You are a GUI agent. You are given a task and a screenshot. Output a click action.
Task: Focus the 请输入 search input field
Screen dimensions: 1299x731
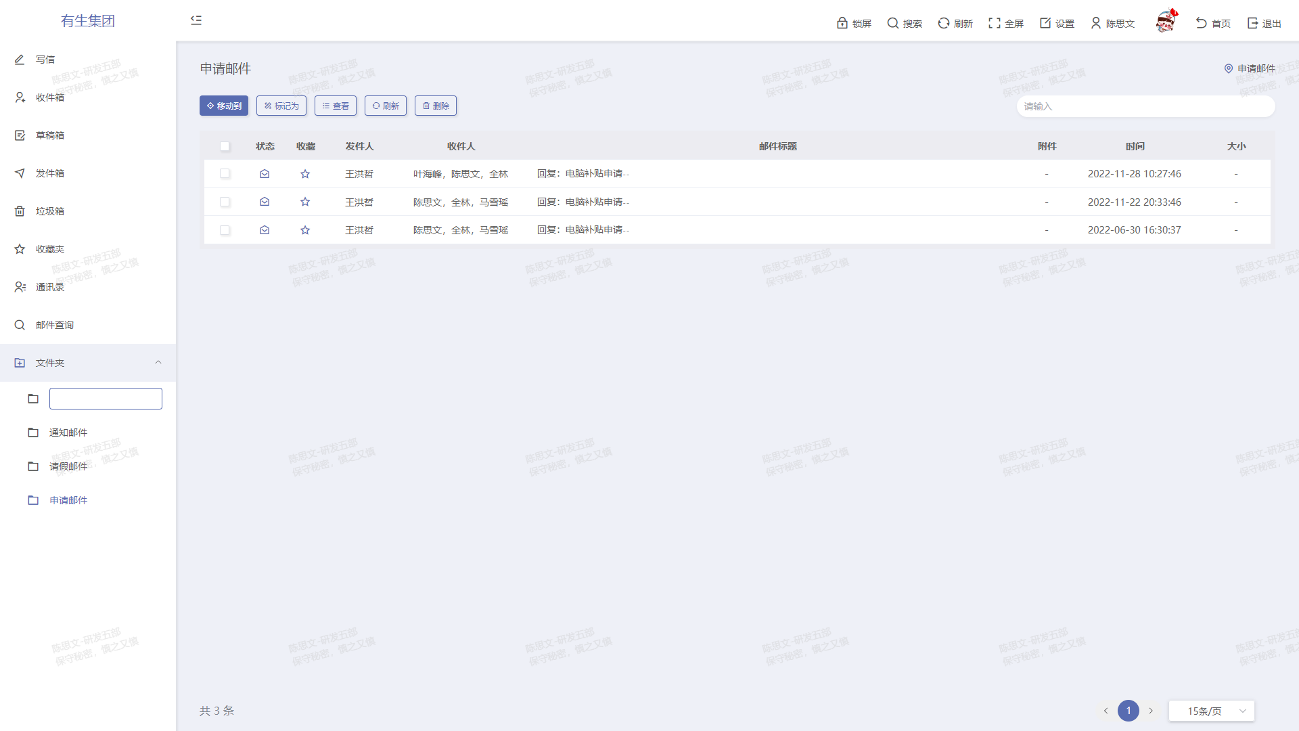point(1145,106)
